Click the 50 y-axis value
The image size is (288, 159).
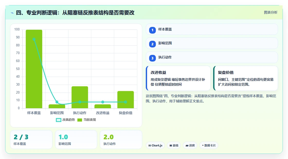(x=18, y=69)
